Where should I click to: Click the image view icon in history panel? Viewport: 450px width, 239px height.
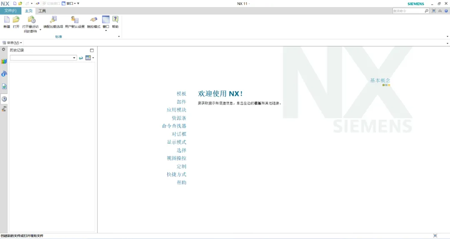tap(88, 58)
